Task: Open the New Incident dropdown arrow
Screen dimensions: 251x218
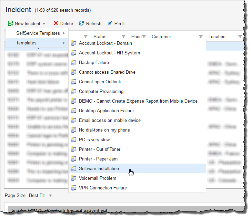Action: pos(44,24)
